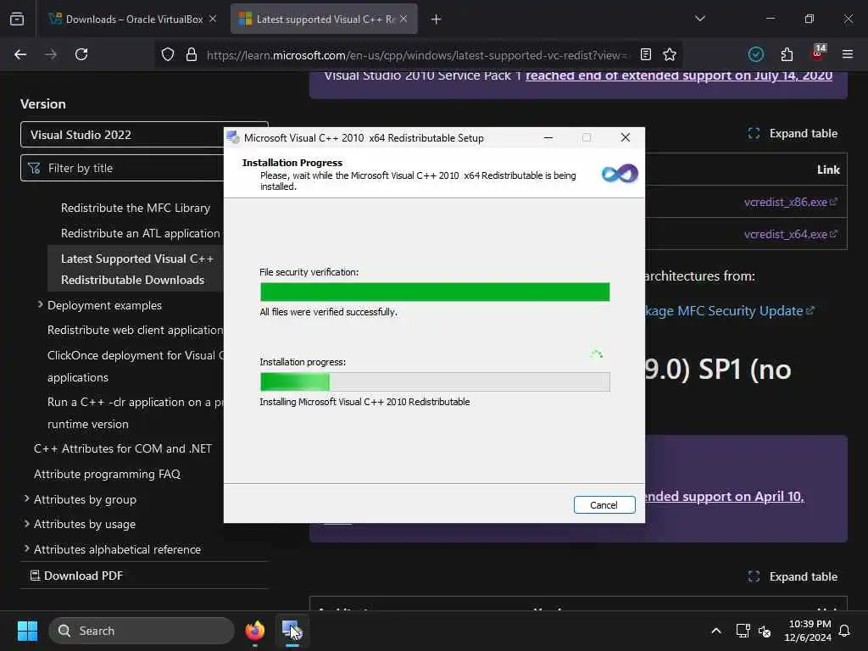The height and width of the screenshot is (651, 868).
Task: Open network status tray icon
Action: coord(743,631)
